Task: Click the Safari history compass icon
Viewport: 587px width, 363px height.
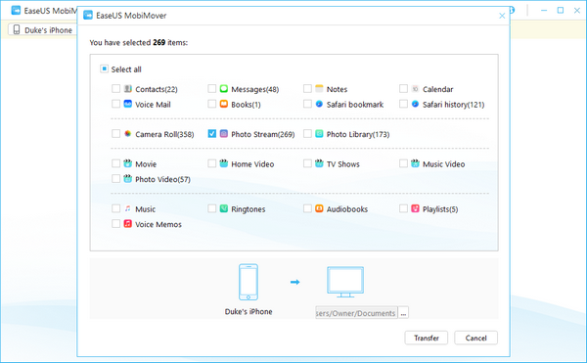Action: point(415,104)
